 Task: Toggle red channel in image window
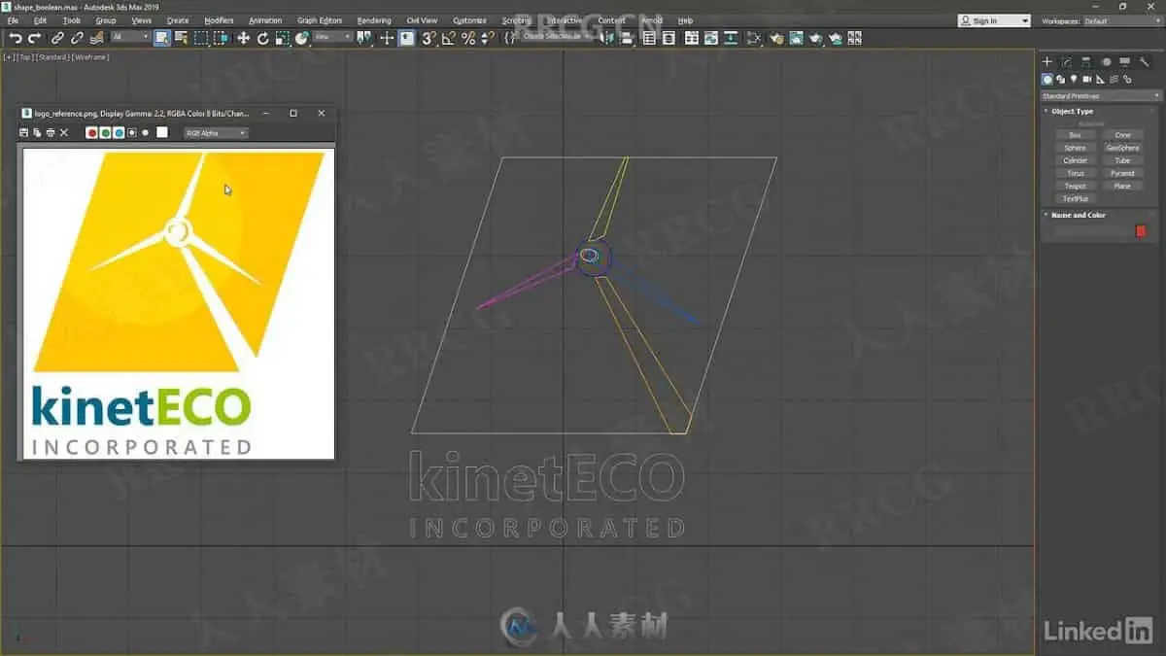click(92, 132)
